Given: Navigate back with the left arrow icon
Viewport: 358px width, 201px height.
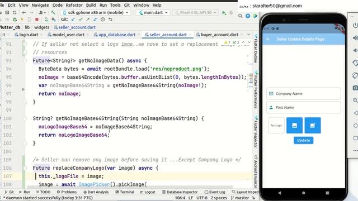Looking at the screenshot, I should pos(23,12).
